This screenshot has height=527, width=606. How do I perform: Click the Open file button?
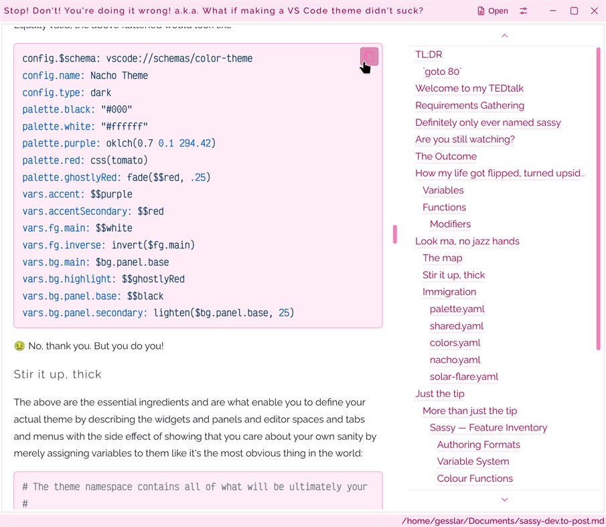[493, 11]
